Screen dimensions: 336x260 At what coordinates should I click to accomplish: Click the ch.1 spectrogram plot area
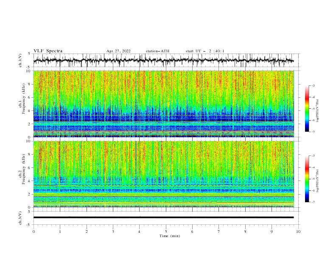coord(164,104)
